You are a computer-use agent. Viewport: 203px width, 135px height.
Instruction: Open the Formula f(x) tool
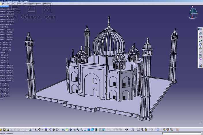point(36,130)
